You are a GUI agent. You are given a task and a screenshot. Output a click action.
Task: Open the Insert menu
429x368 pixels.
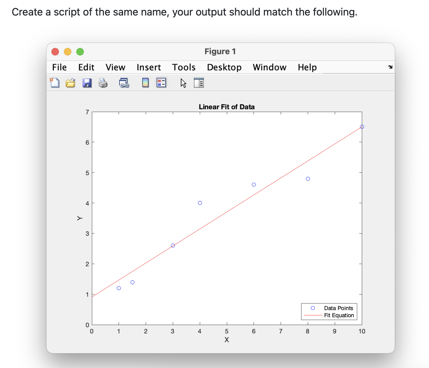tap(149, 67)
